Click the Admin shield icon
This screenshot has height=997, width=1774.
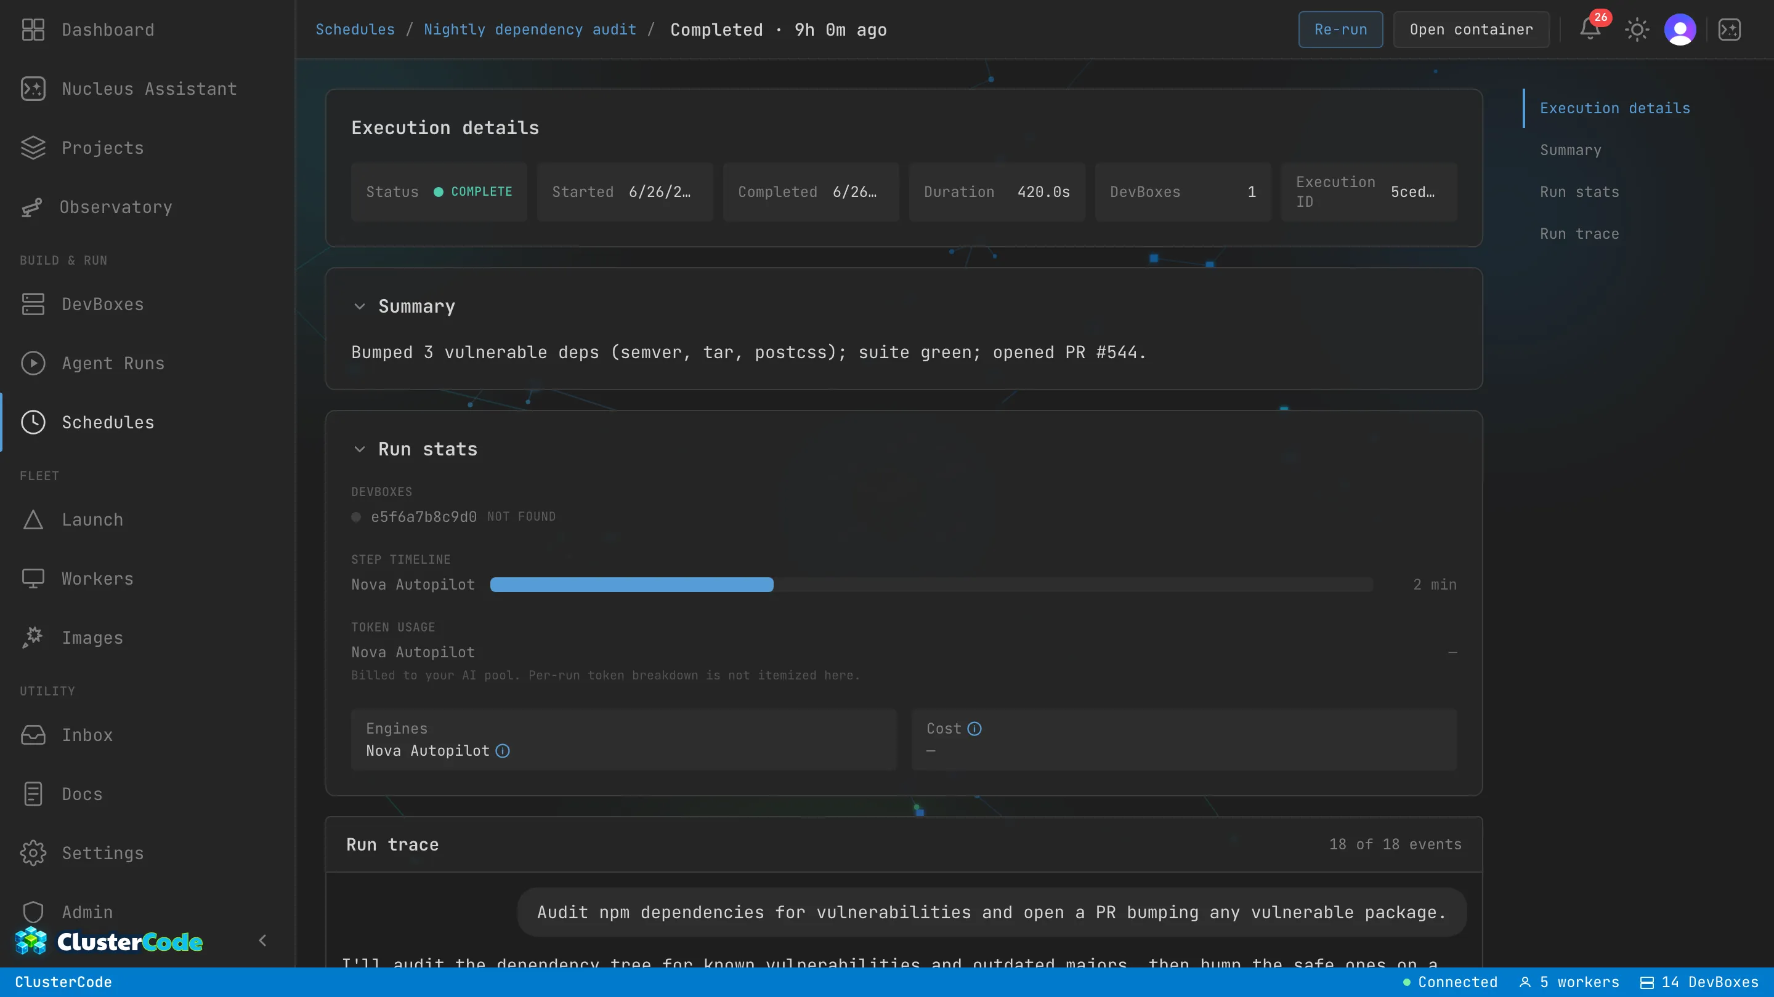pos(33,912)
